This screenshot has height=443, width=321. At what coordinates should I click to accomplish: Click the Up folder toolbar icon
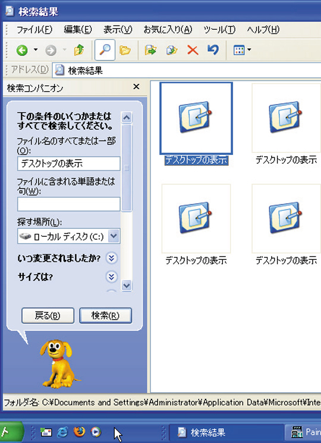pyautogui.click(x=79, y=50)
